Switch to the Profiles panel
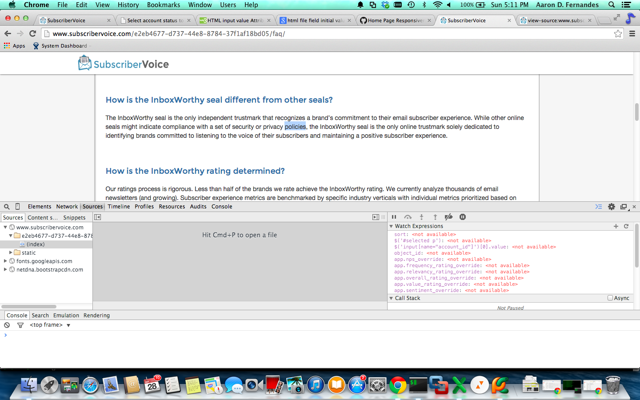The height and width of the screenshot is (400, 640). tap(144, 207)
